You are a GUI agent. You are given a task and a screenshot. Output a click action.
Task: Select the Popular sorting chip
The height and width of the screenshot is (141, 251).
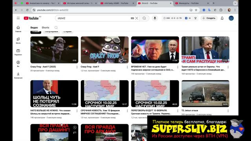click(x=51, y=32)
